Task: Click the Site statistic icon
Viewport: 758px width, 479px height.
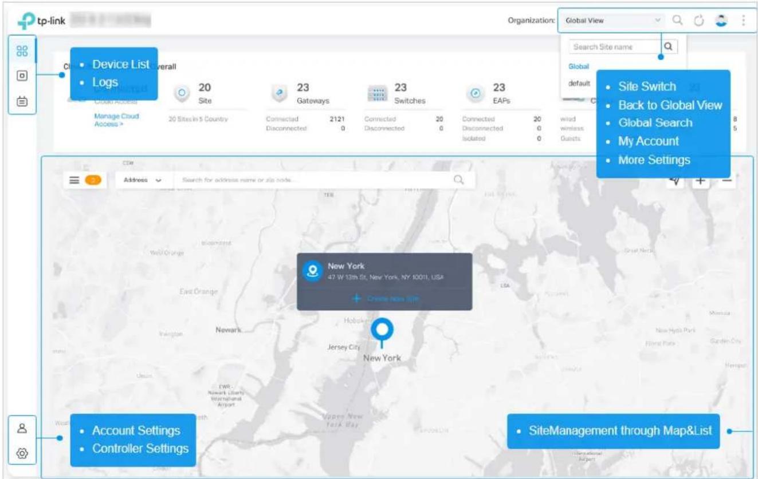Action: (181, 92)
